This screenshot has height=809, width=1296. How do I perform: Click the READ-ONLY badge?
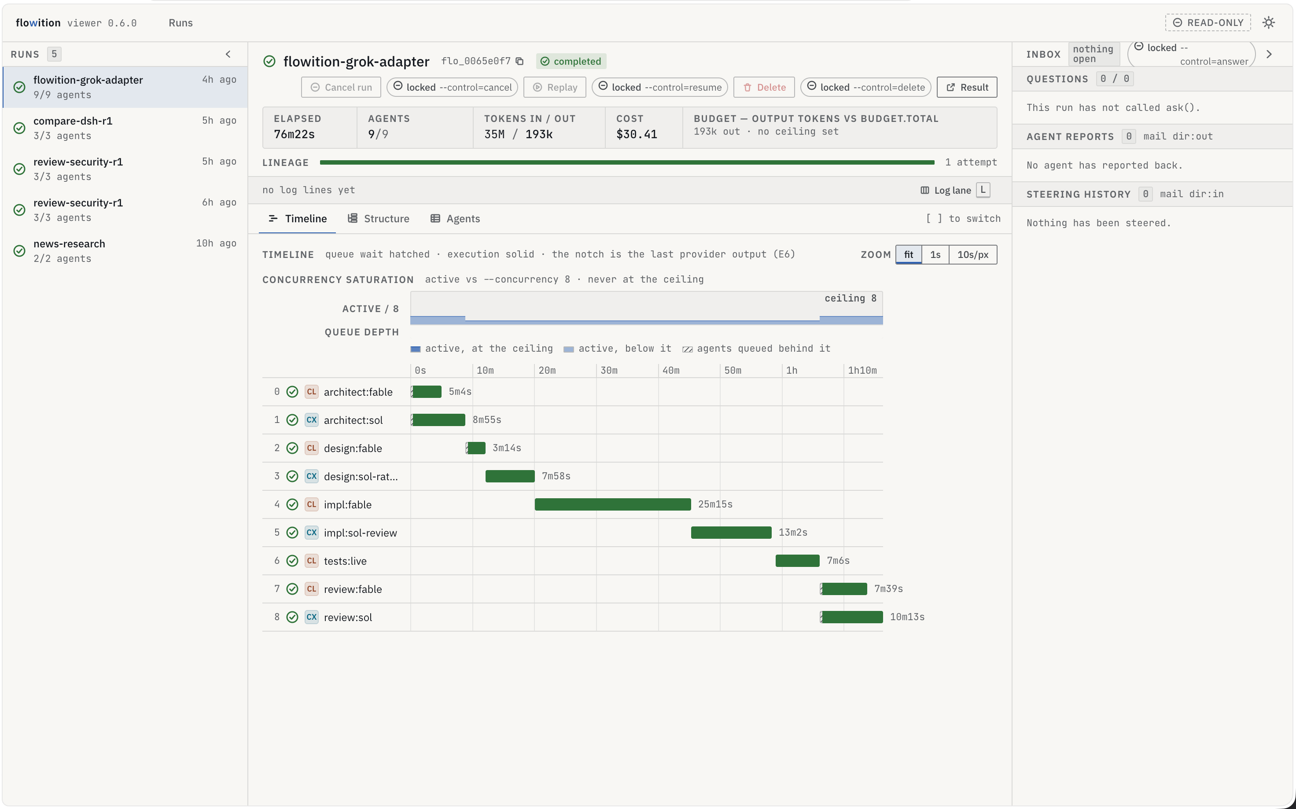pyautogui.click(x=1208, y=22)
